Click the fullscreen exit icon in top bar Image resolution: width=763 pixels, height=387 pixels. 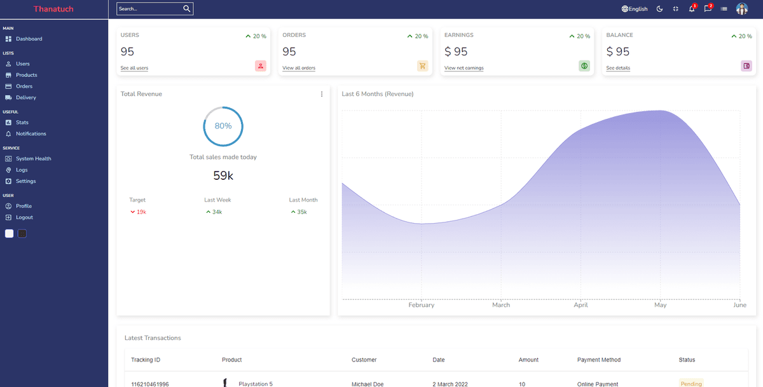tap(676, 9)
